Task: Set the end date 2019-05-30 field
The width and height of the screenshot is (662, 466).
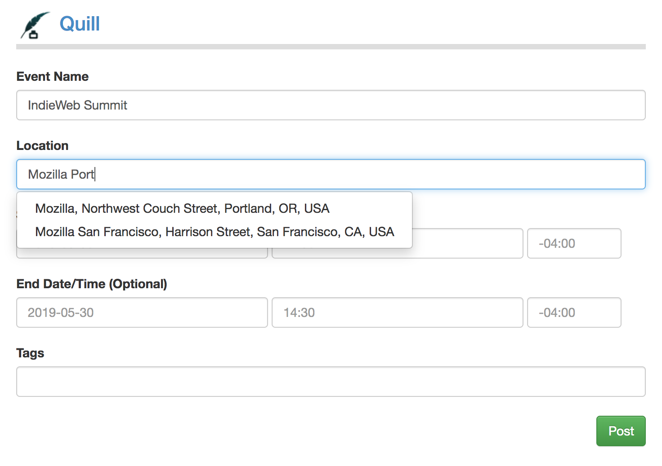Action: [x=142, y=312]
